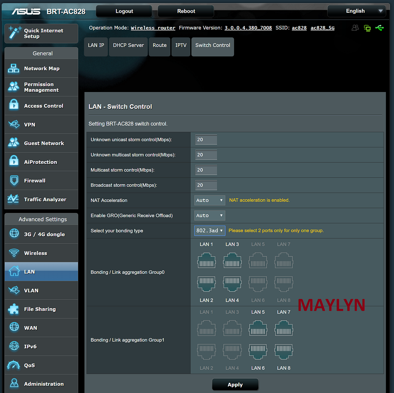Click the ASUS logo

coord(26,11)
